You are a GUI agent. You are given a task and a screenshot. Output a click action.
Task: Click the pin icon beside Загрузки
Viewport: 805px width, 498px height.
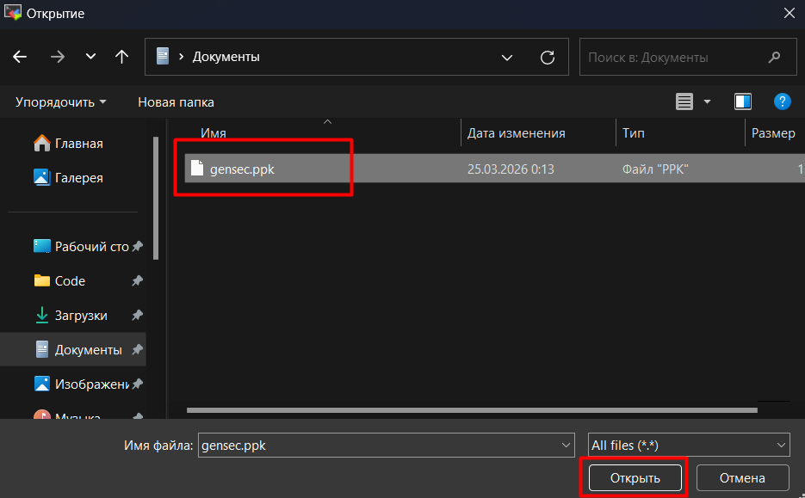tap(137, 315)
